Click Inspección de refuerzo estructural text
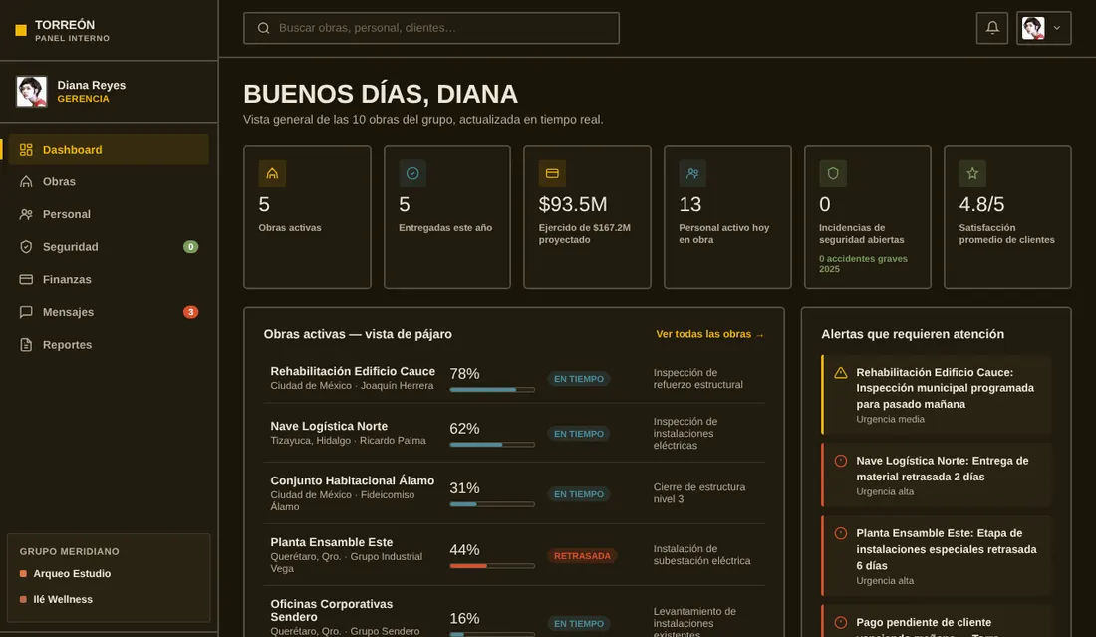The image size is (1096, 637). click(x=697, y=378)
